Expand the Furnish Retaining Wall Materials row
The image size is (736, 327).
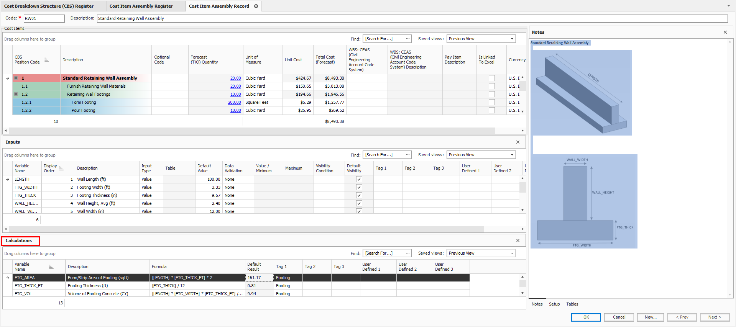[16, 86]
